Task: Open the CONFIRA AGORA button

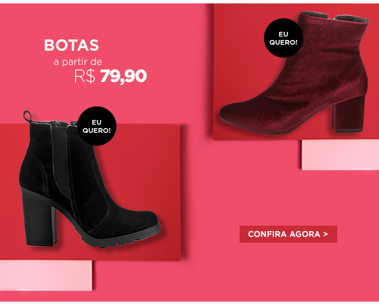Action: pos(288,234)
